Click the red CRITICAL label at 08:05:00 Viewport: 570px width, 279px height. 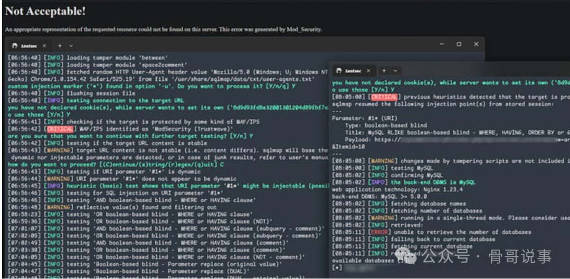click(x=384, y=97)
